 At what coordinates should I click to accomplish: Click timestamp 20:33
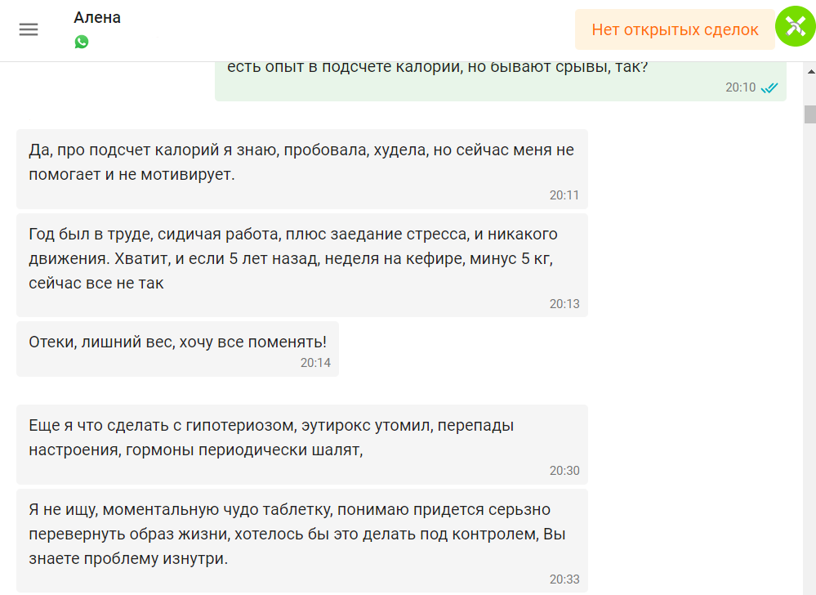click(564, 579)
